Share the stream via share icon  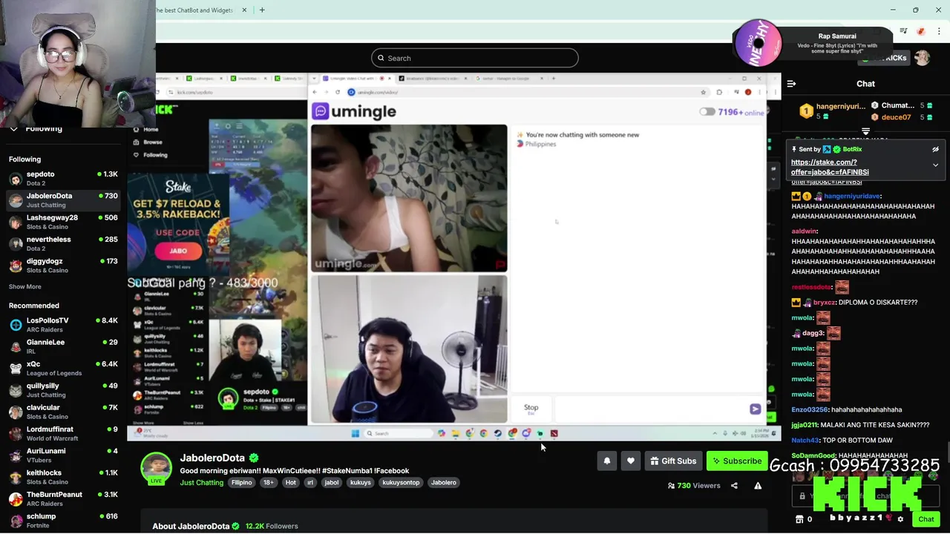click(x=734, y=486)
